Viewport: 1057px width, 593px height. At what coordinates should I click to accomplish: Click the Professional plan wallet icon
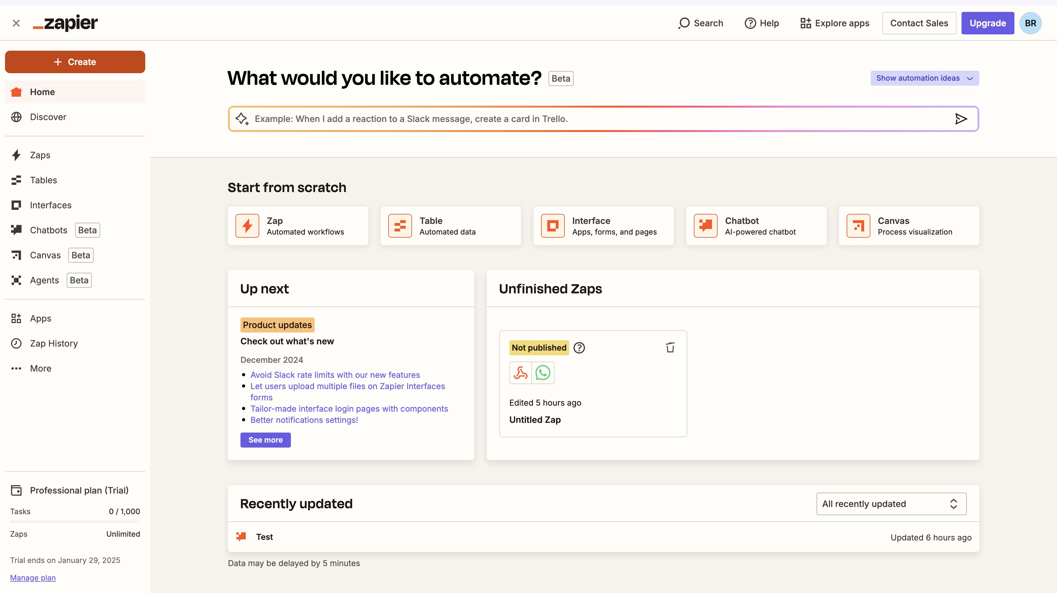coord(16,490)
